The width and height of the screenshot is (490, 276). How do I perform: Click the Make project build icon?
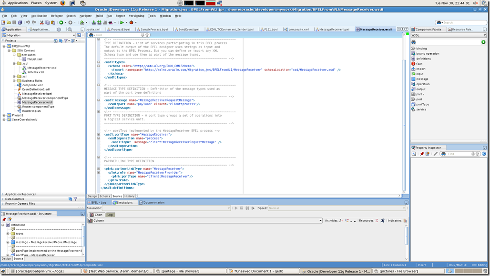(94, 22)
